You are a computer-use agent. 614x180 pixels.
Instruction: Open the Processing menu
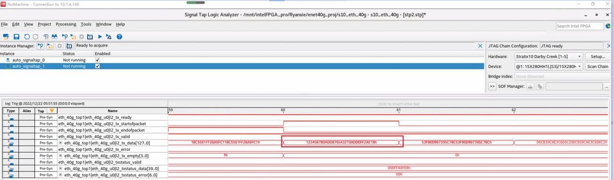[66, 24]
